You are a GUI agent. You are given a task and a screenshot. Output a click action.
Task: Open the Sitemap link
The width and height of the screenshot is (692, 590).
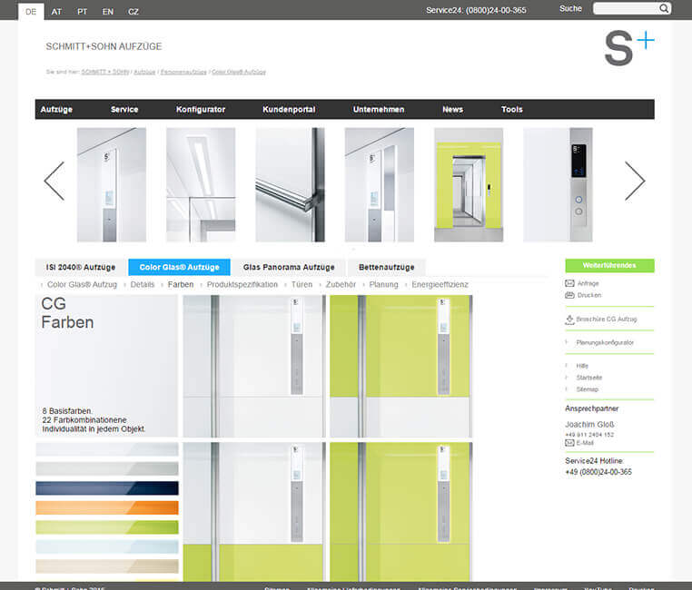[588, 388]
